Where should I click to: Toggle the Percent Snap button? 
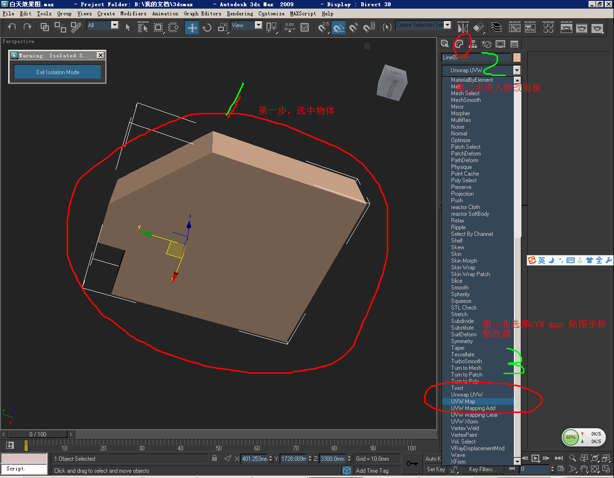pos(354,28)
